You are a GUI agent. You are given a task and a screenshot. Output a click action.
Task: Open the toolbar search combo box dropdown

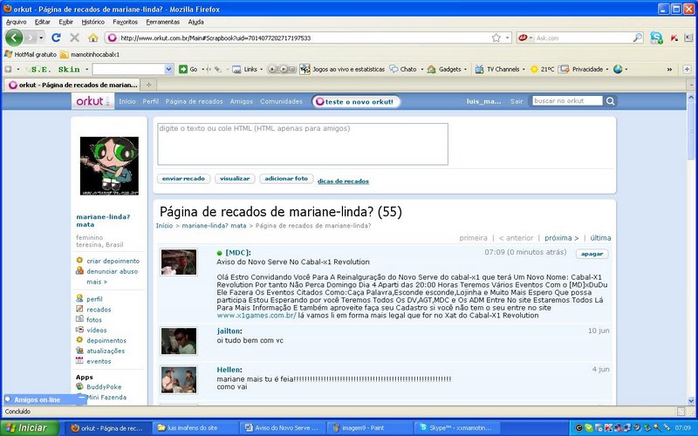(168, 69)
